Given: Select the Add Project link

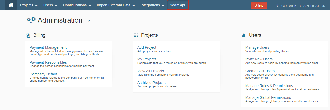Looking at the screenshot, I should tap(147, 47).
